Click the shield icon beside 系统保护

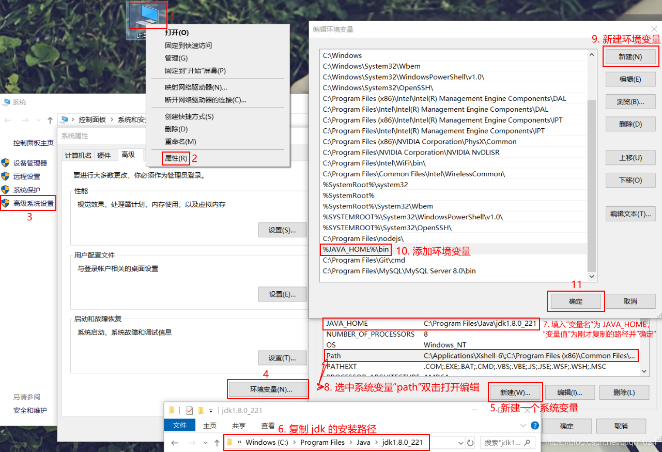6,190
